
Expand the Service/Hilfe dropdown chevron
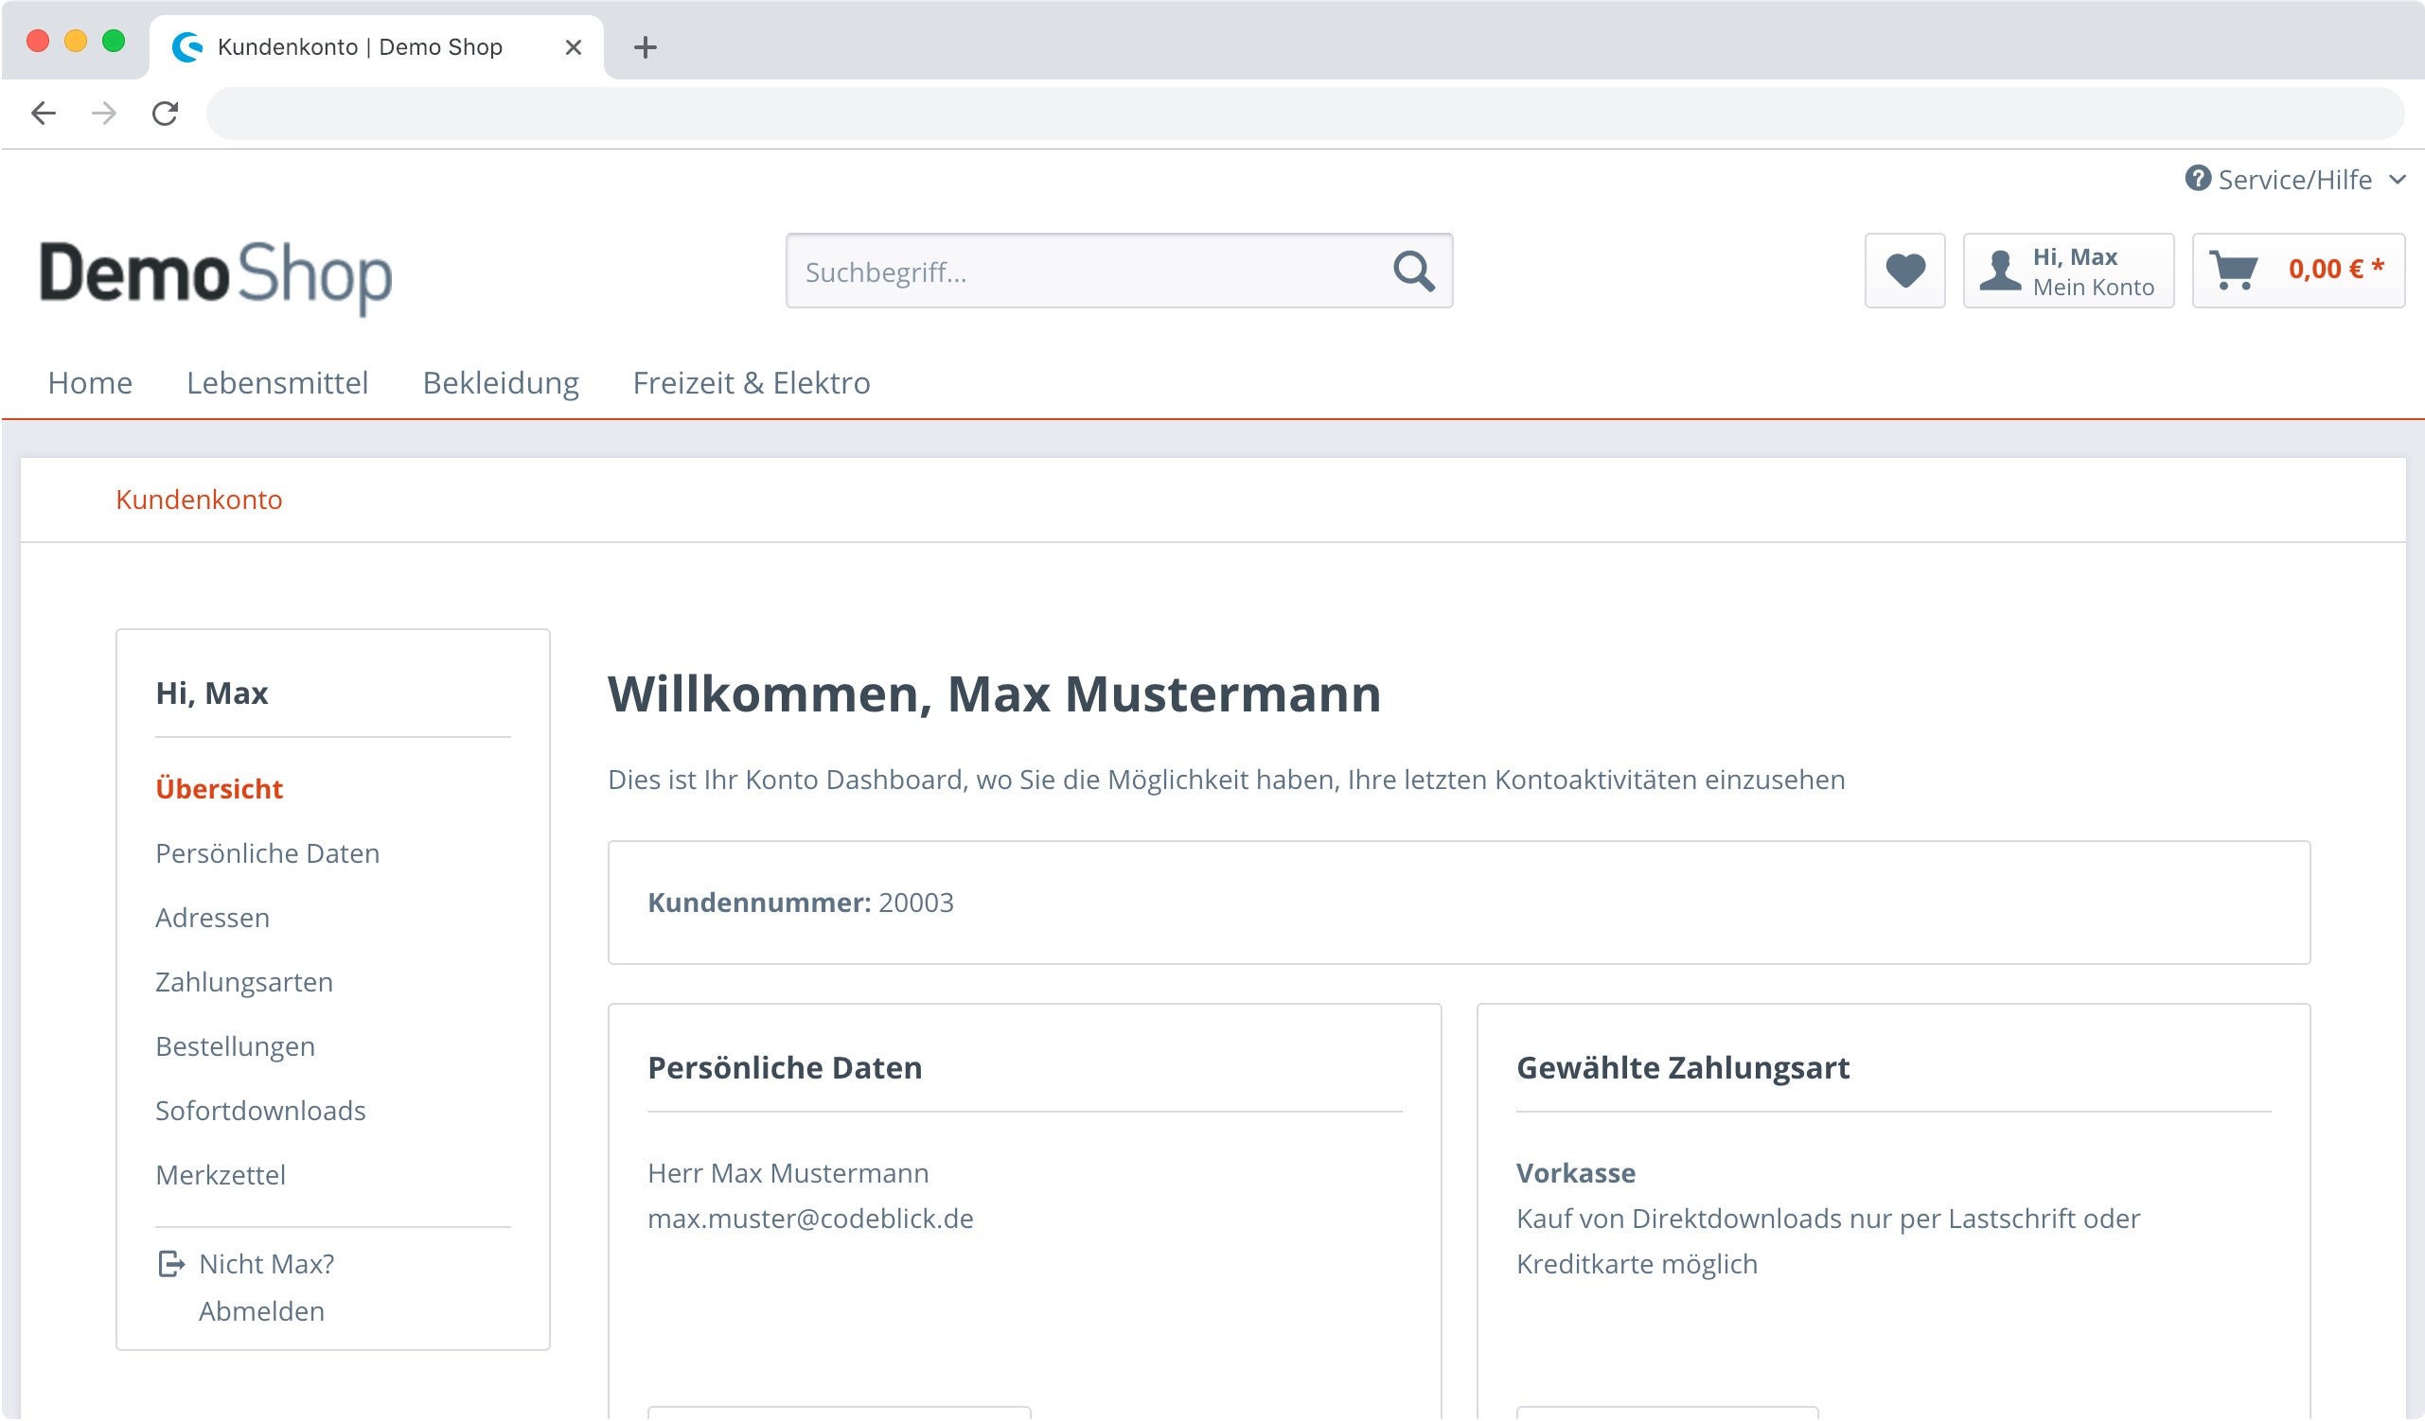point(2398,180)
